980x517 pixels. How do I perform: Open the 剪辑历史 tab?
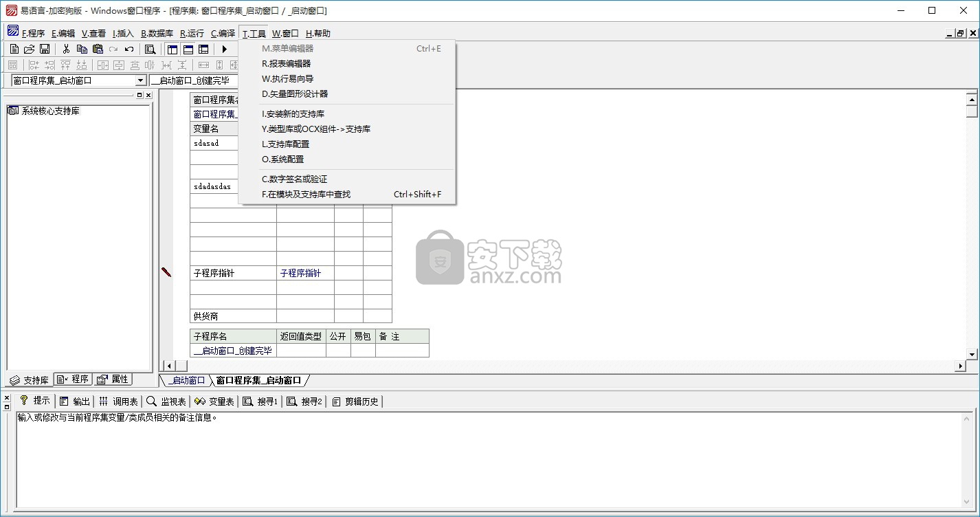pyautogui.click(x=355, y=401)
